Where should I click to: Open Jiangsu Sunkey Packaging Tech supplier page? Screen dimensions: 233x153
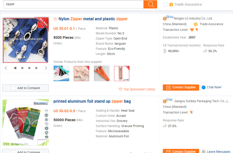pyautogui.click(x=202, y=101)
